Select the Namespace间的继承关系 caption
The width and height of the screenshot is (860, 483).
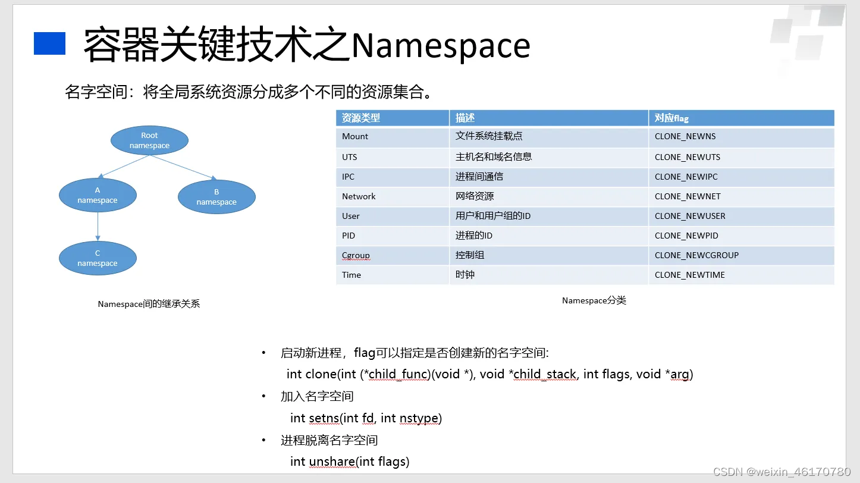[149, 303]
